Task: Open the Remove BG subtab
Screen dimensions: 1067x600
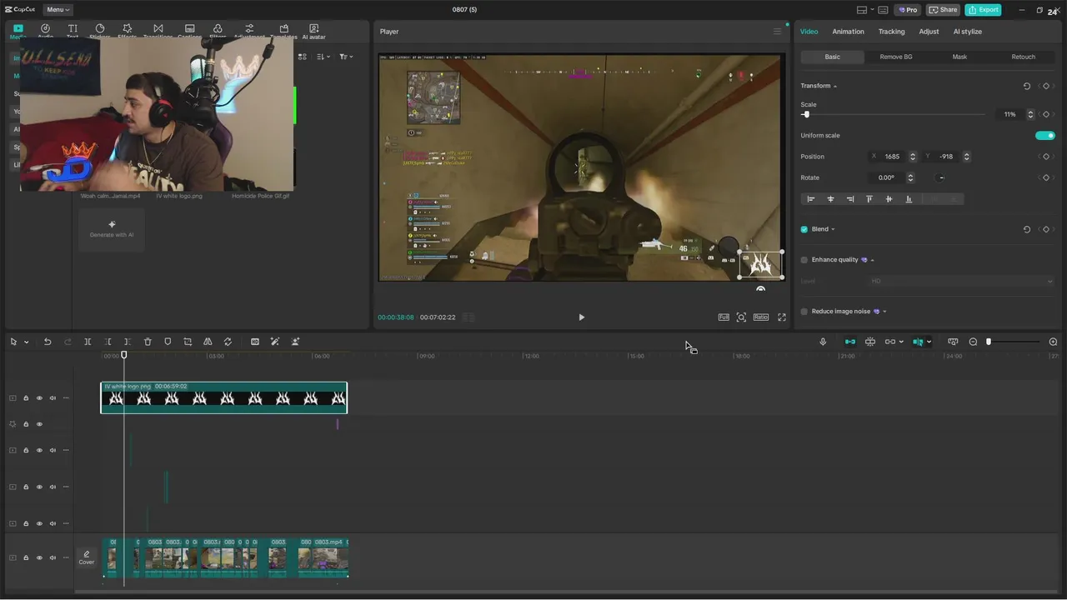Action: point(896,57)
